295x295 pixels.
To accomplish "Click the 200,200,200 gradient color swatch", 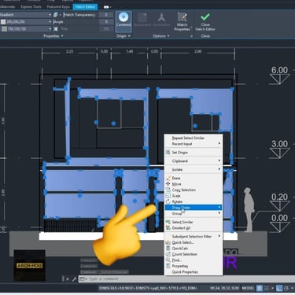I will point(3,22).
